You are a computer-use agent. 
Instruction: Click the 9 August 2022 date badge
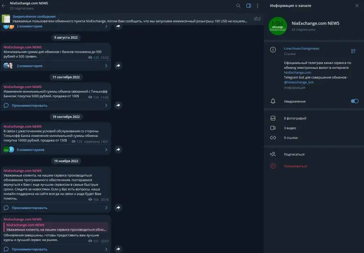66,38
